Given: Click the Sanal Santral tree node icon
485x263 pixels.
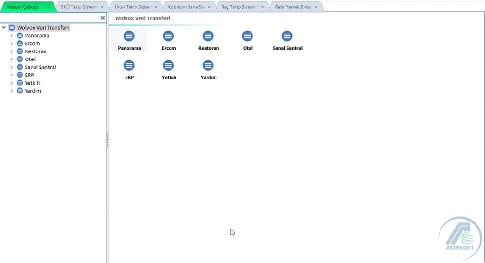Looking at the screenshot, I should [20, 67].
